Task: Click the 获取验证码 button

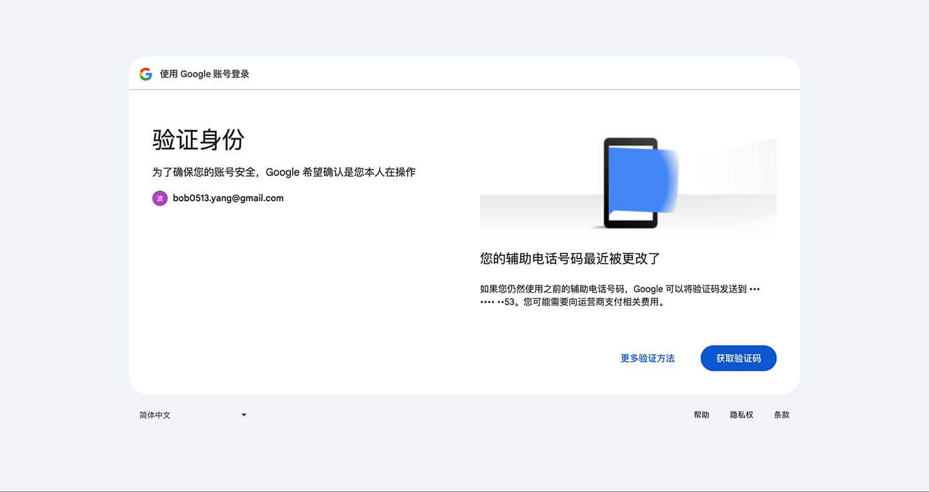Action: coord(738,359)
